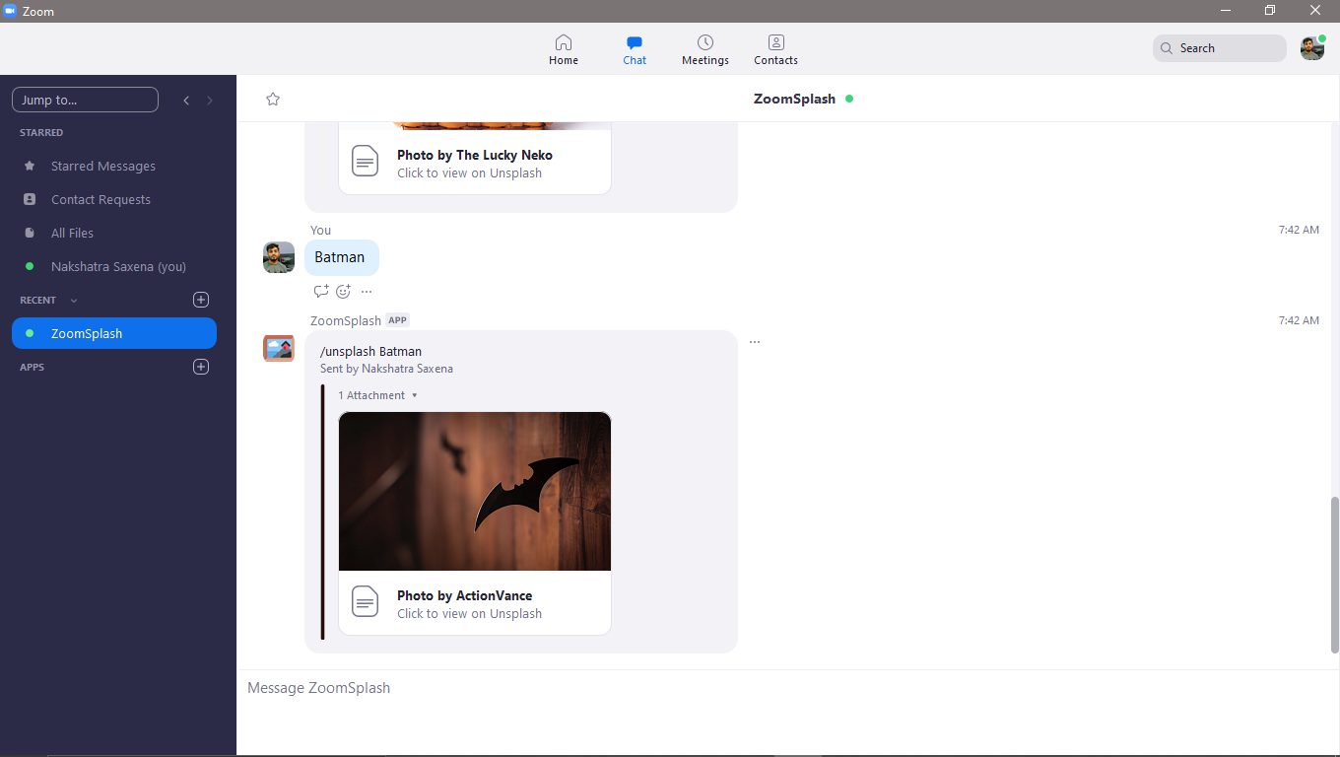Go back with left chevron arrow
The image size is (1340, 757).
186,101
